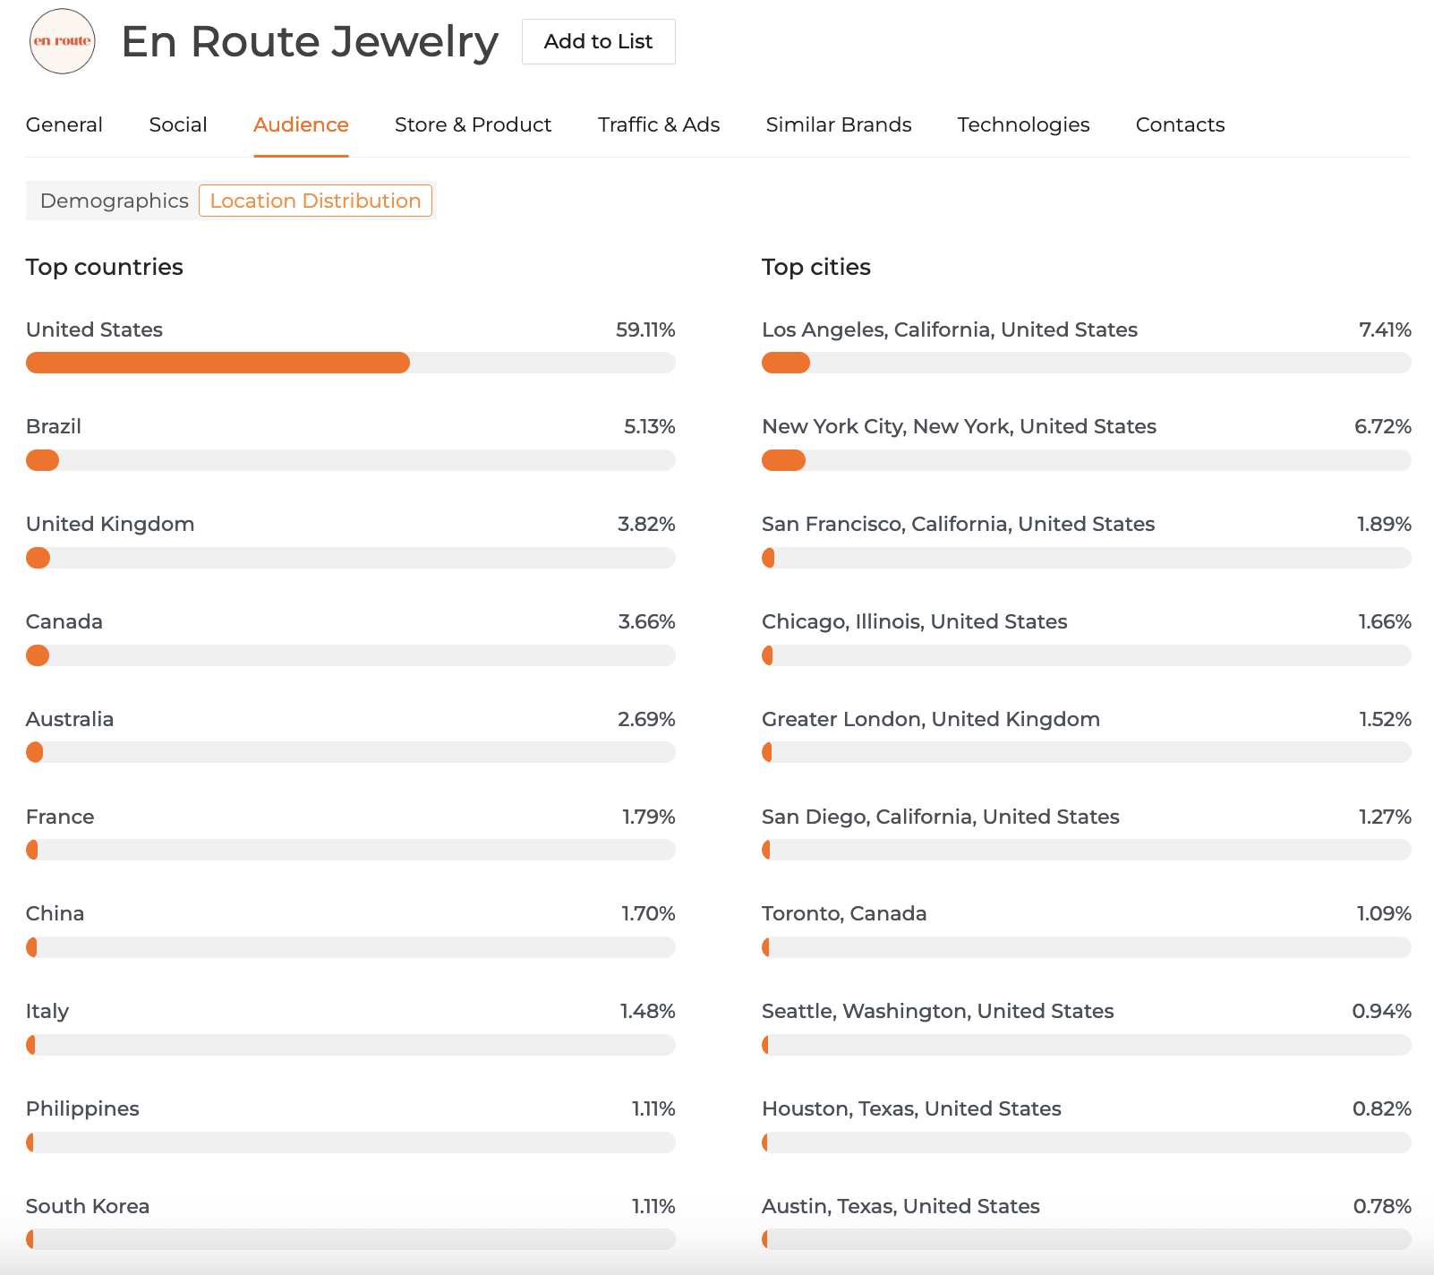Go to Traffic & Ads tab
Screen dimensions: 1434x1275
tap(659, 124)
